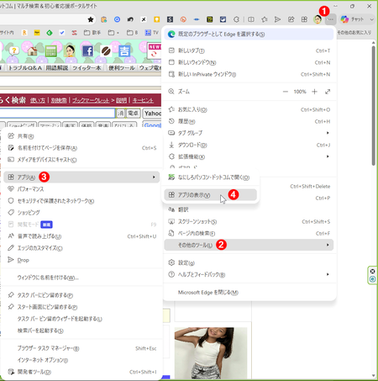Viewport: 378px width, 381px height.
Task: Expand 拡張機能 submenu
Action: coord(249,156)
